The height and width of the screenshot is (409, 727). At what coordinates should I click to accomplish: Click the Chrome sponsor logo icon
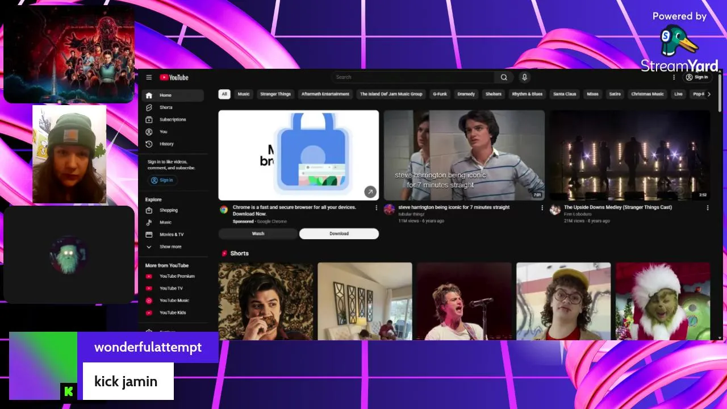pyautogui.click(x=224, y=210)
